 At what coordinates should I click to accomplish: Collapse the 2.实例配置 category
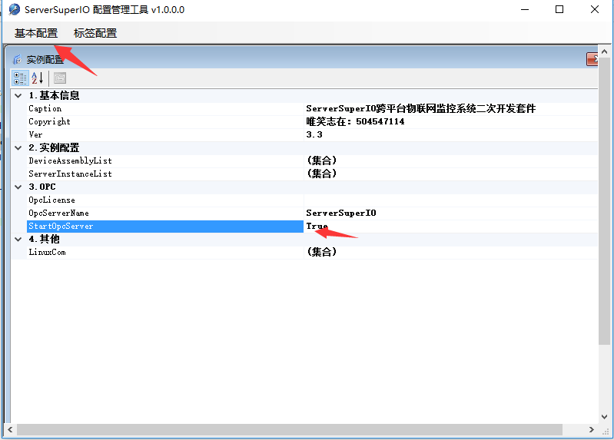[18, 148]
